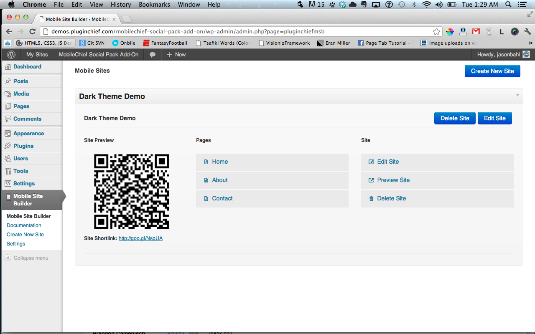
Task: Click Preview Site link
Action: coord(393,180)
